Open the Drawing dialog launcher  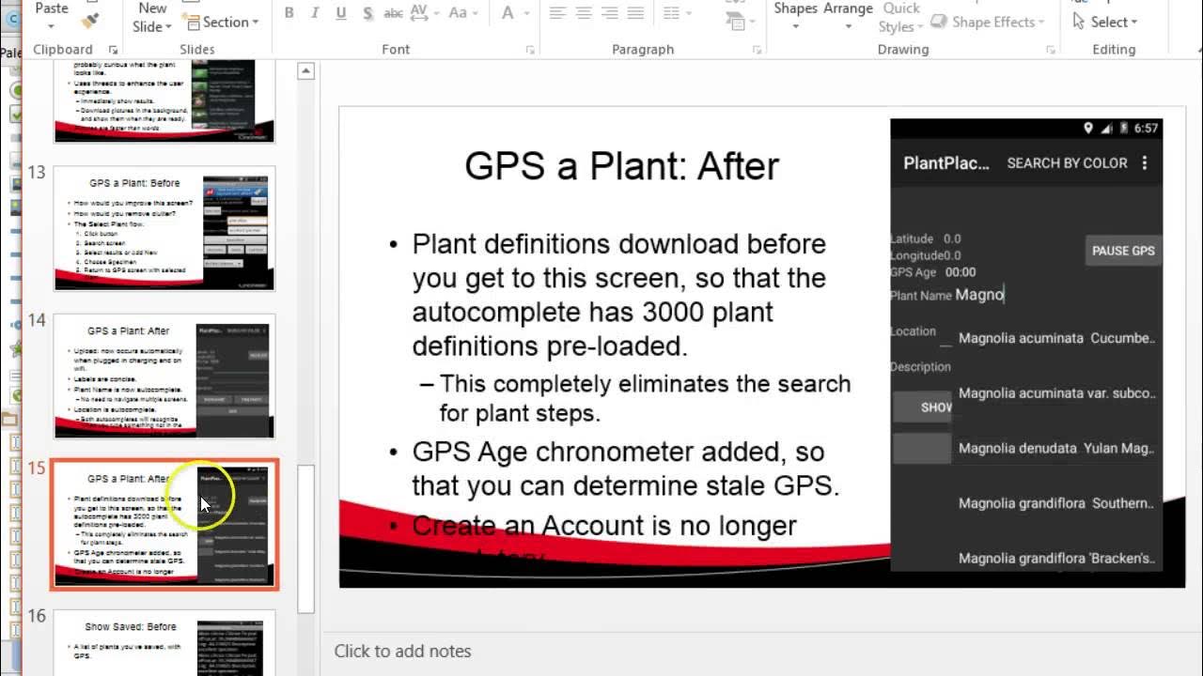(1053, 50)
